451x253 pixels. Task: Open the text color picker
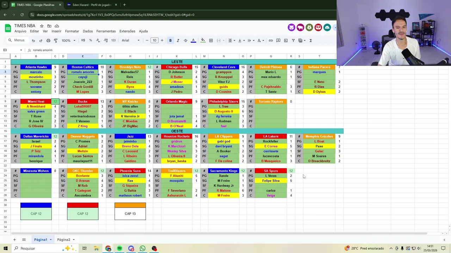pos(193,40)
